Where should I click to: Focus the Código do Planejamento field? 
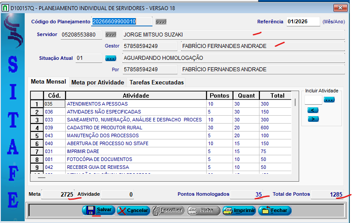click(x=121, y=22)
